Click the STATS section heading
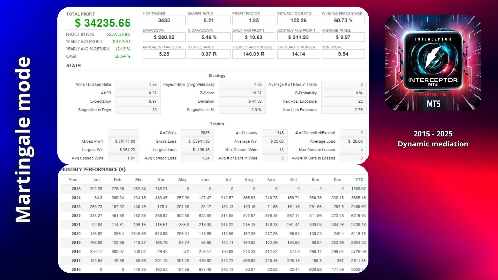The height and width of the screenshot is (280, 498). [x=73, y=66]
